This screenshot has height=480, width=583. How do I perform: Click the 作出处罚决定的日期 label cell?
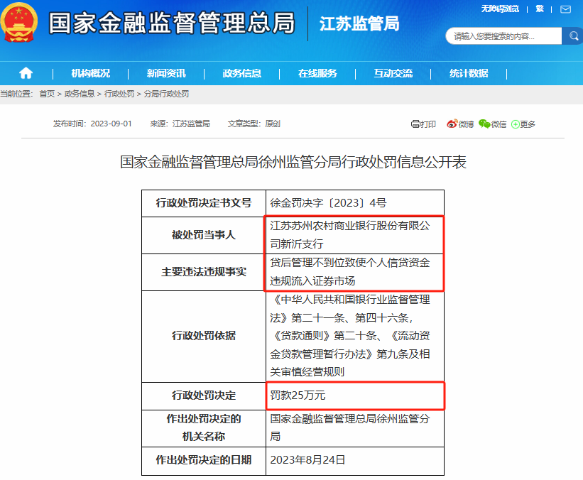204,461
